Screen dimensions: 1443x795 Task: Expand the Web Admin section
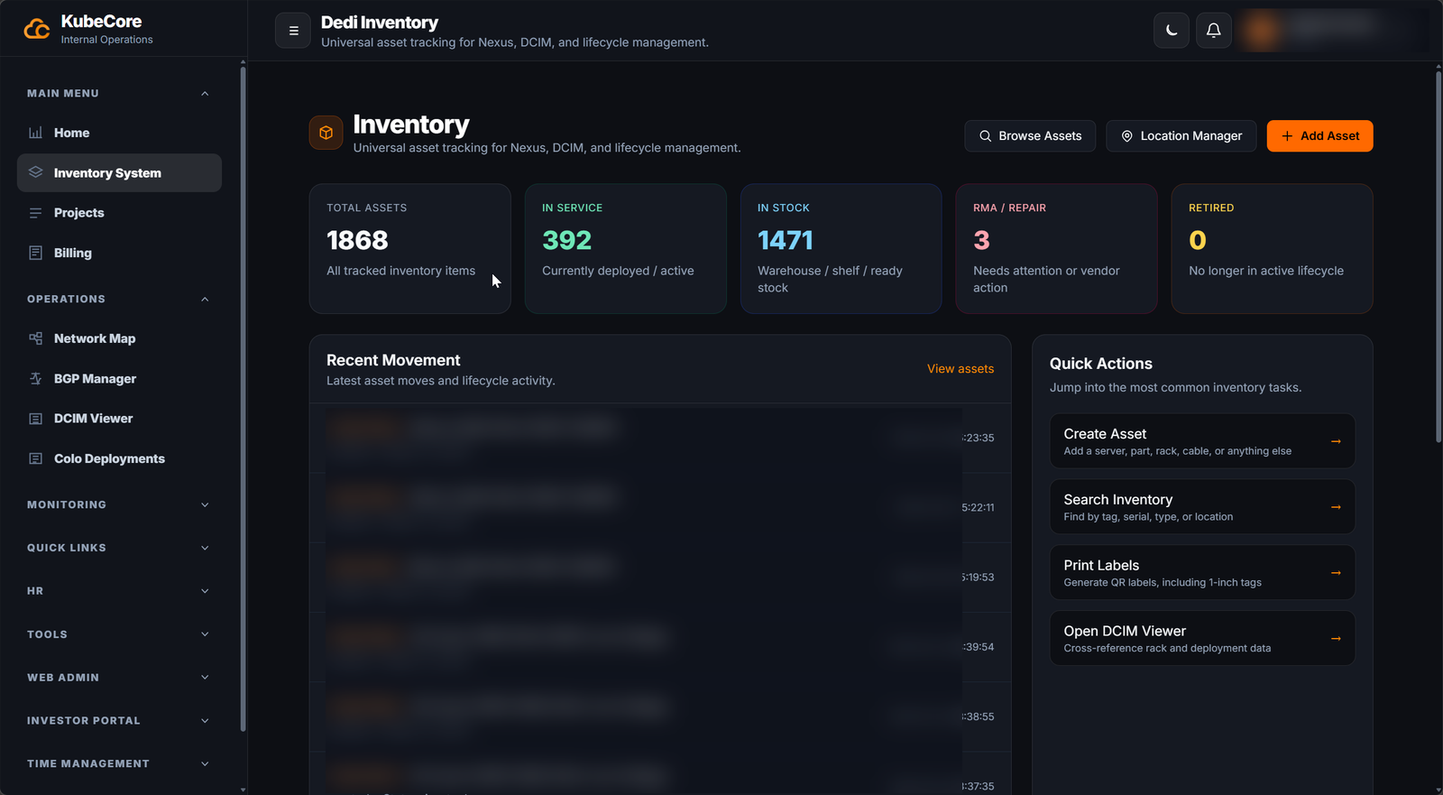click(x=118, y=678)
